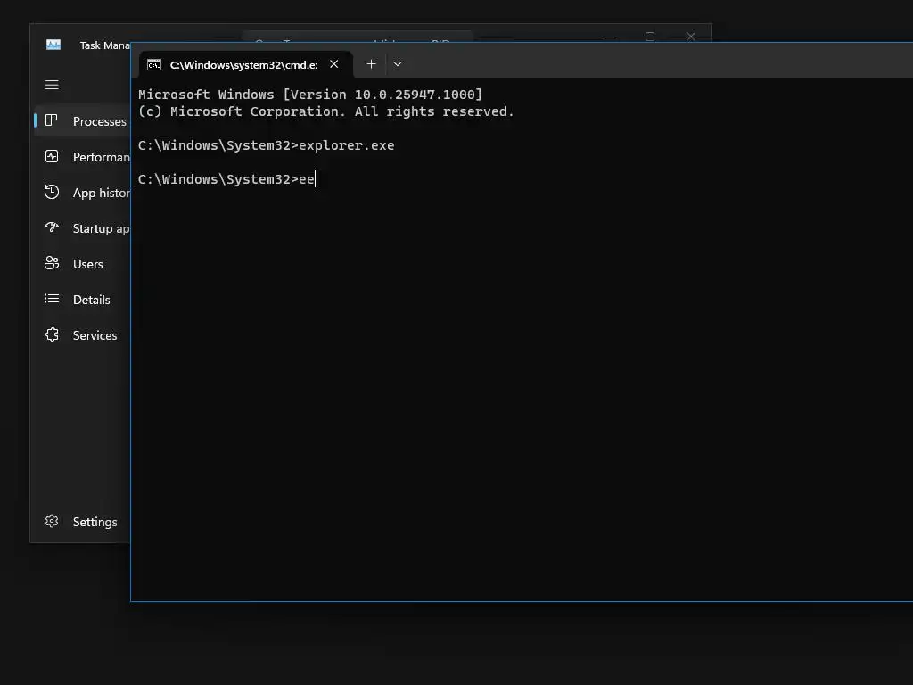
Task: Open Startup apps in Task Manager
Action: coord(82,227)
